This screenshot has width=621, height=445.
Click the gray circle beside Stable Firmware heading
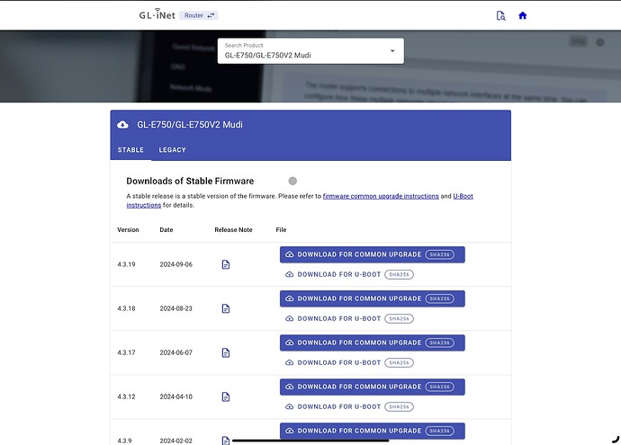point(292,181)
